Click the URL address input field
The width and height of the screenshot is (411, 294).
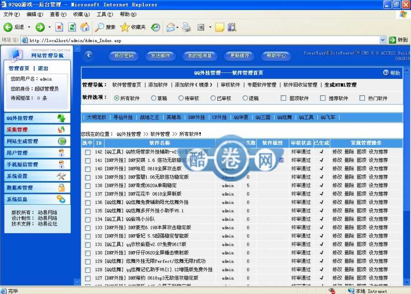[x=200, y=40]
